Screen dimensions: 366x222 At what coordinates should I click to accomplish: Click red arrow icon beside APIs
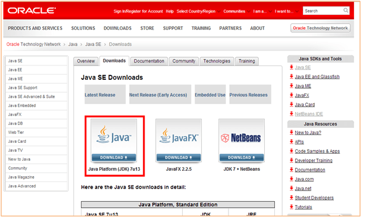291,142
